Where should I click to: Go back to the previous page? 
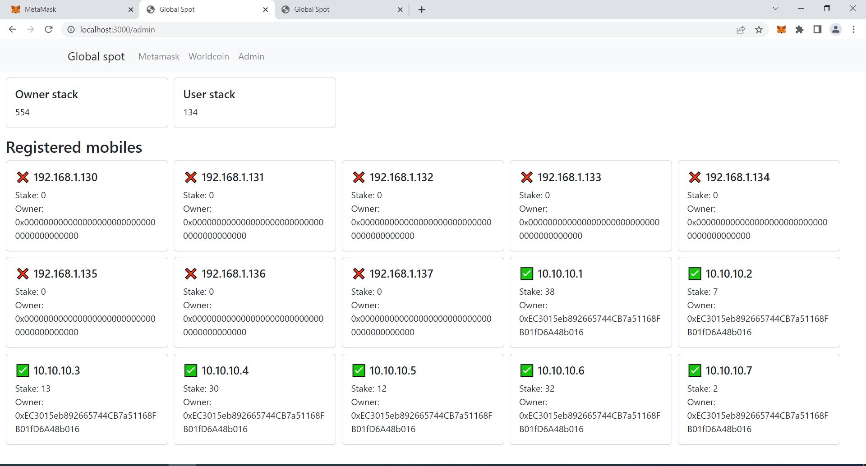click(x=12, y=29)
